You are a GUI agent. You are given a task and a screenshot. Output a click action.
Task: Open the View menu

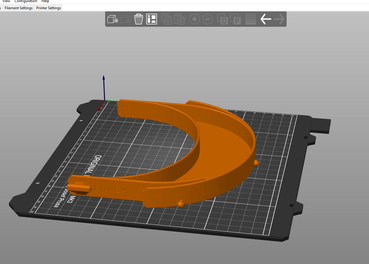point(6,1)
